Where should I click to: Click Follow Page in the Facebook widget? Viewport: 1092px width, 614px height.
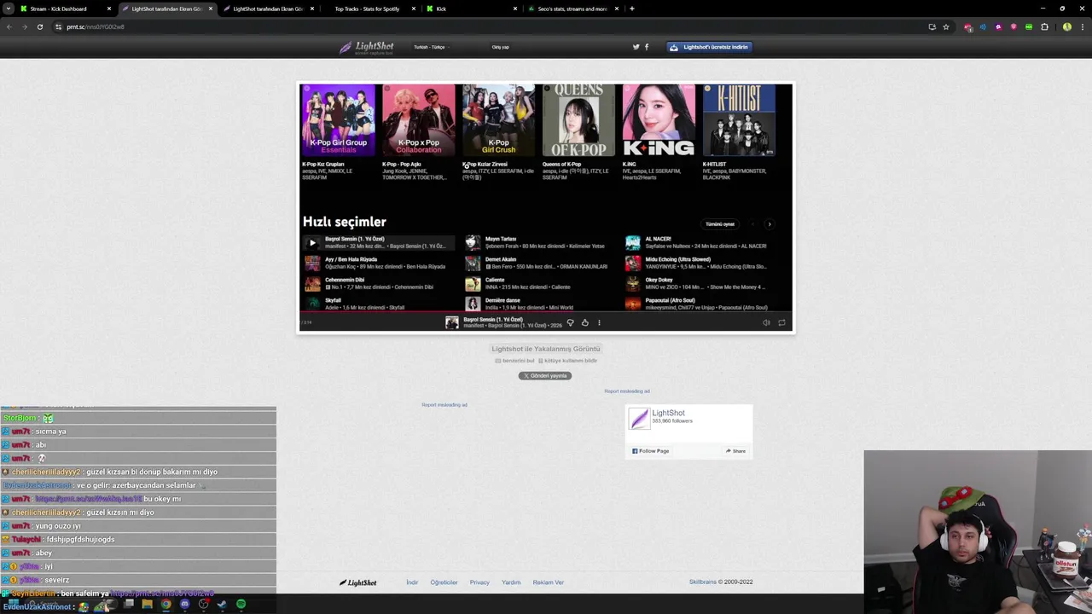651,451
